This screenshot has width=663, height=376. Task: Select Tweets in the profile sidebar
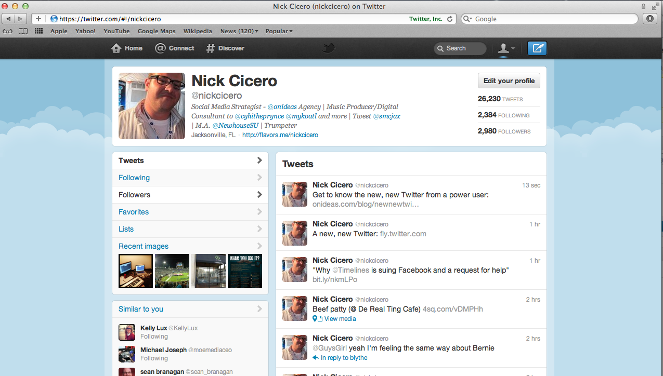pos(190,160)
